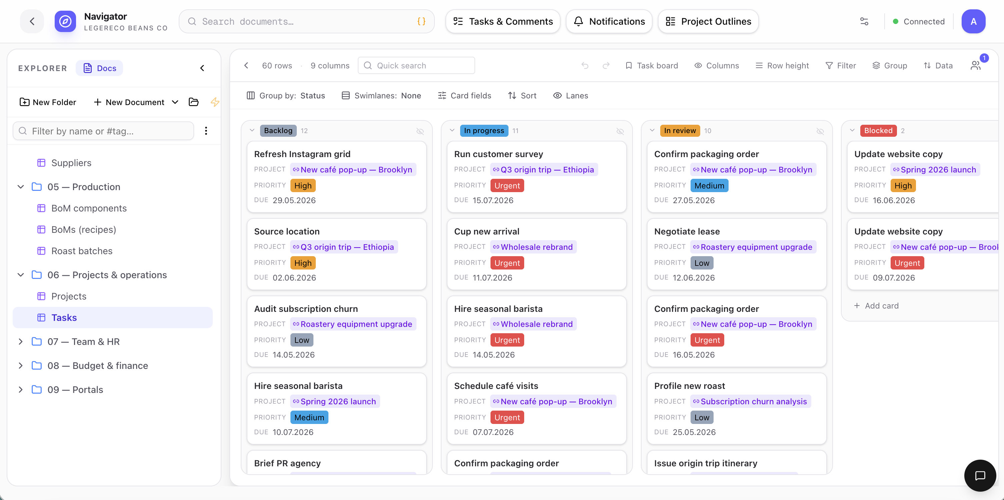Collapse the Explorer panel with the chevron
This screenshot has width=1004, height=500.
(202, 68)
